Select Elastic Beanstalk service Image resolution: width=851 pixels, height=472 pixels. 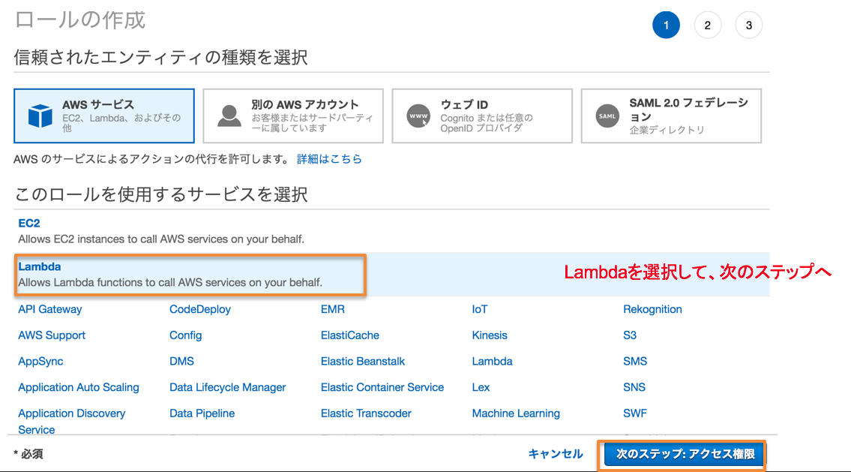(x=363, y=361)
